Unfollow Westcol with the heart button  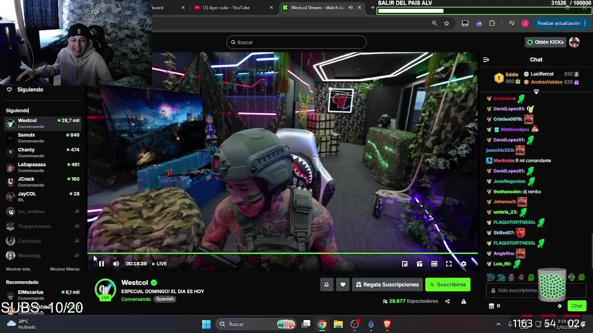[x=342, y=284]
